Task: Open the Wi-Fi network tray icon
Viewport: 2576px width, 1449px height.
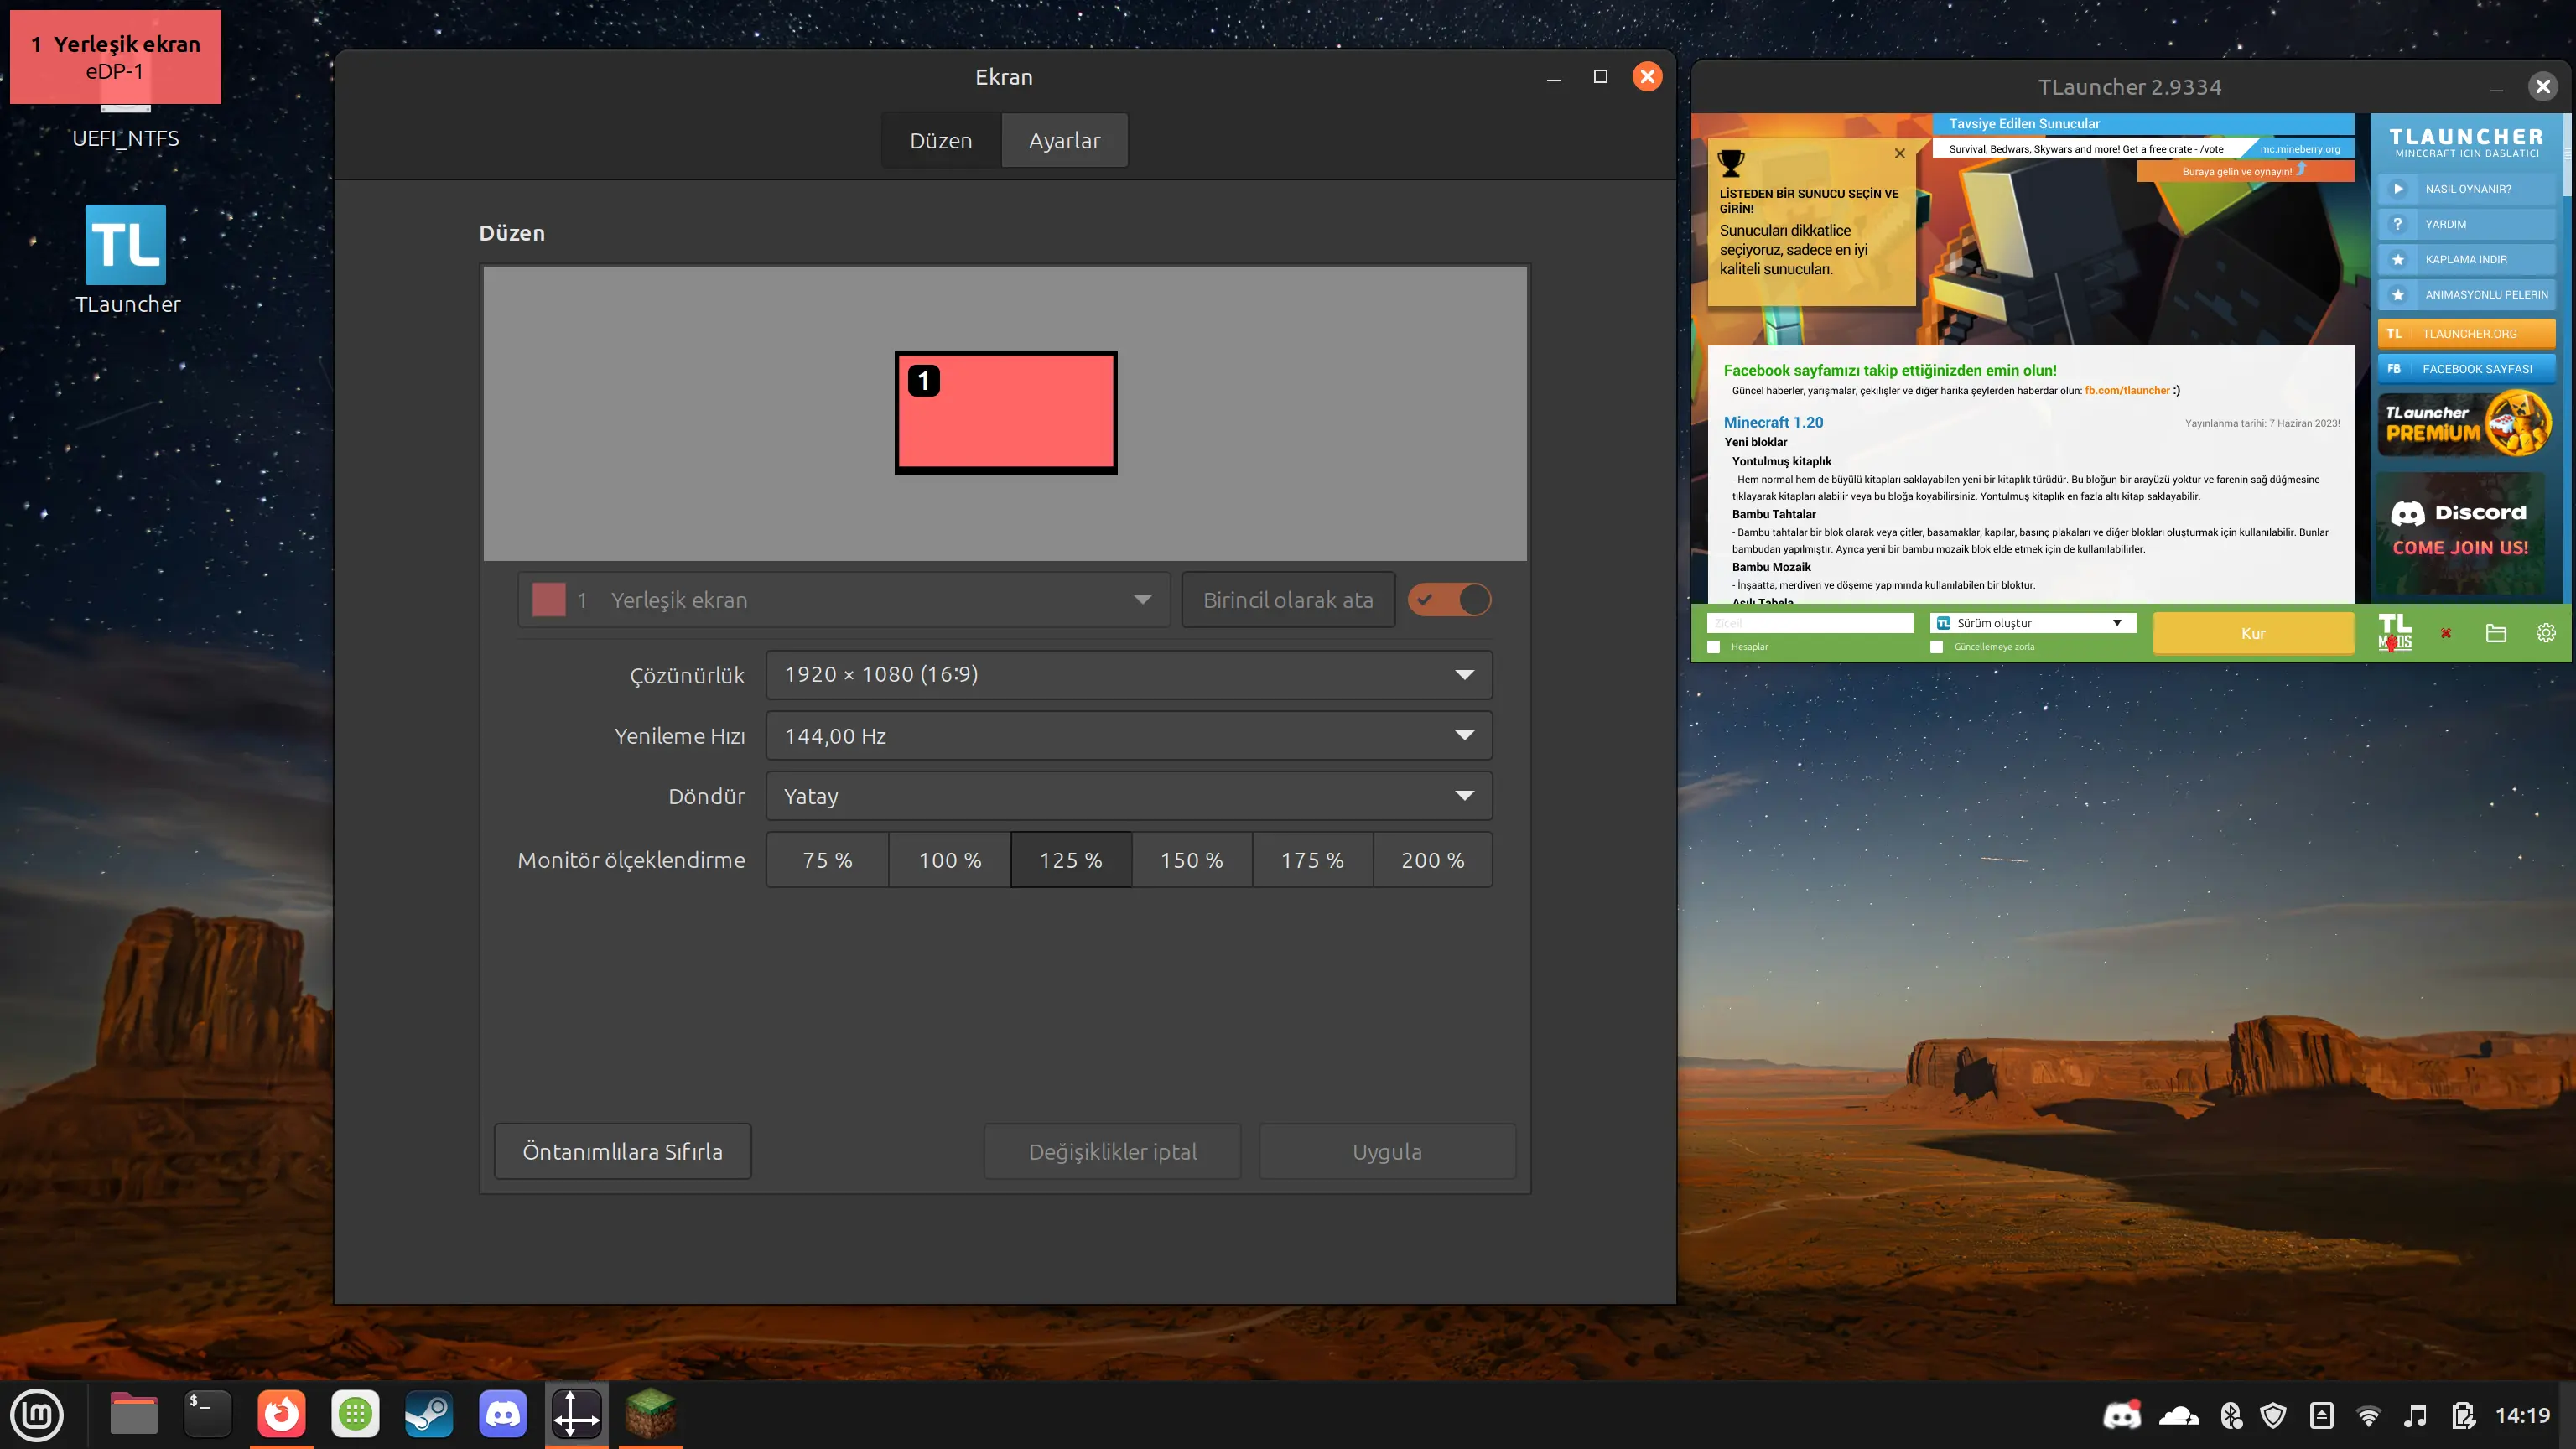Action: click(2368, 1415)
